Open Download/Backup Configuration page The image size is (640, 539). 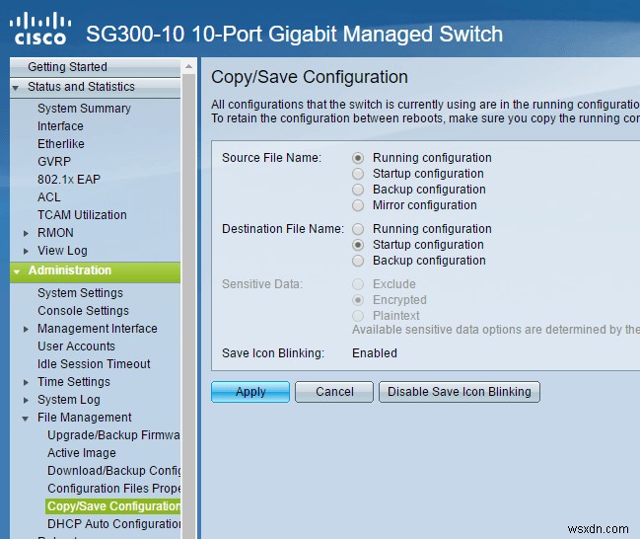tap(113, 471)
